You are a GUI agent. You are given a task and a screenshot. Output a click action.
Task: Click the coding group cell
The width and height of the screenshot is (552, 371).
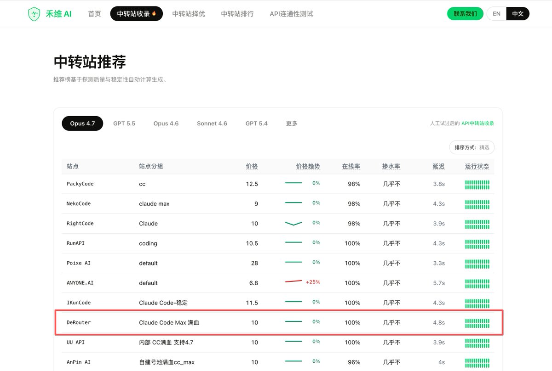pos(148,243)
